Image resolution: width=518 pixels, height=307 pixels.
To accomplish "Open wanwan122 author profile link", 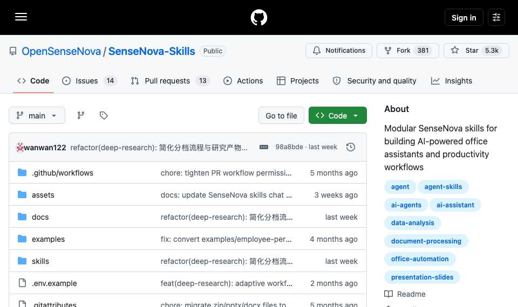I will tap(45, 148).
